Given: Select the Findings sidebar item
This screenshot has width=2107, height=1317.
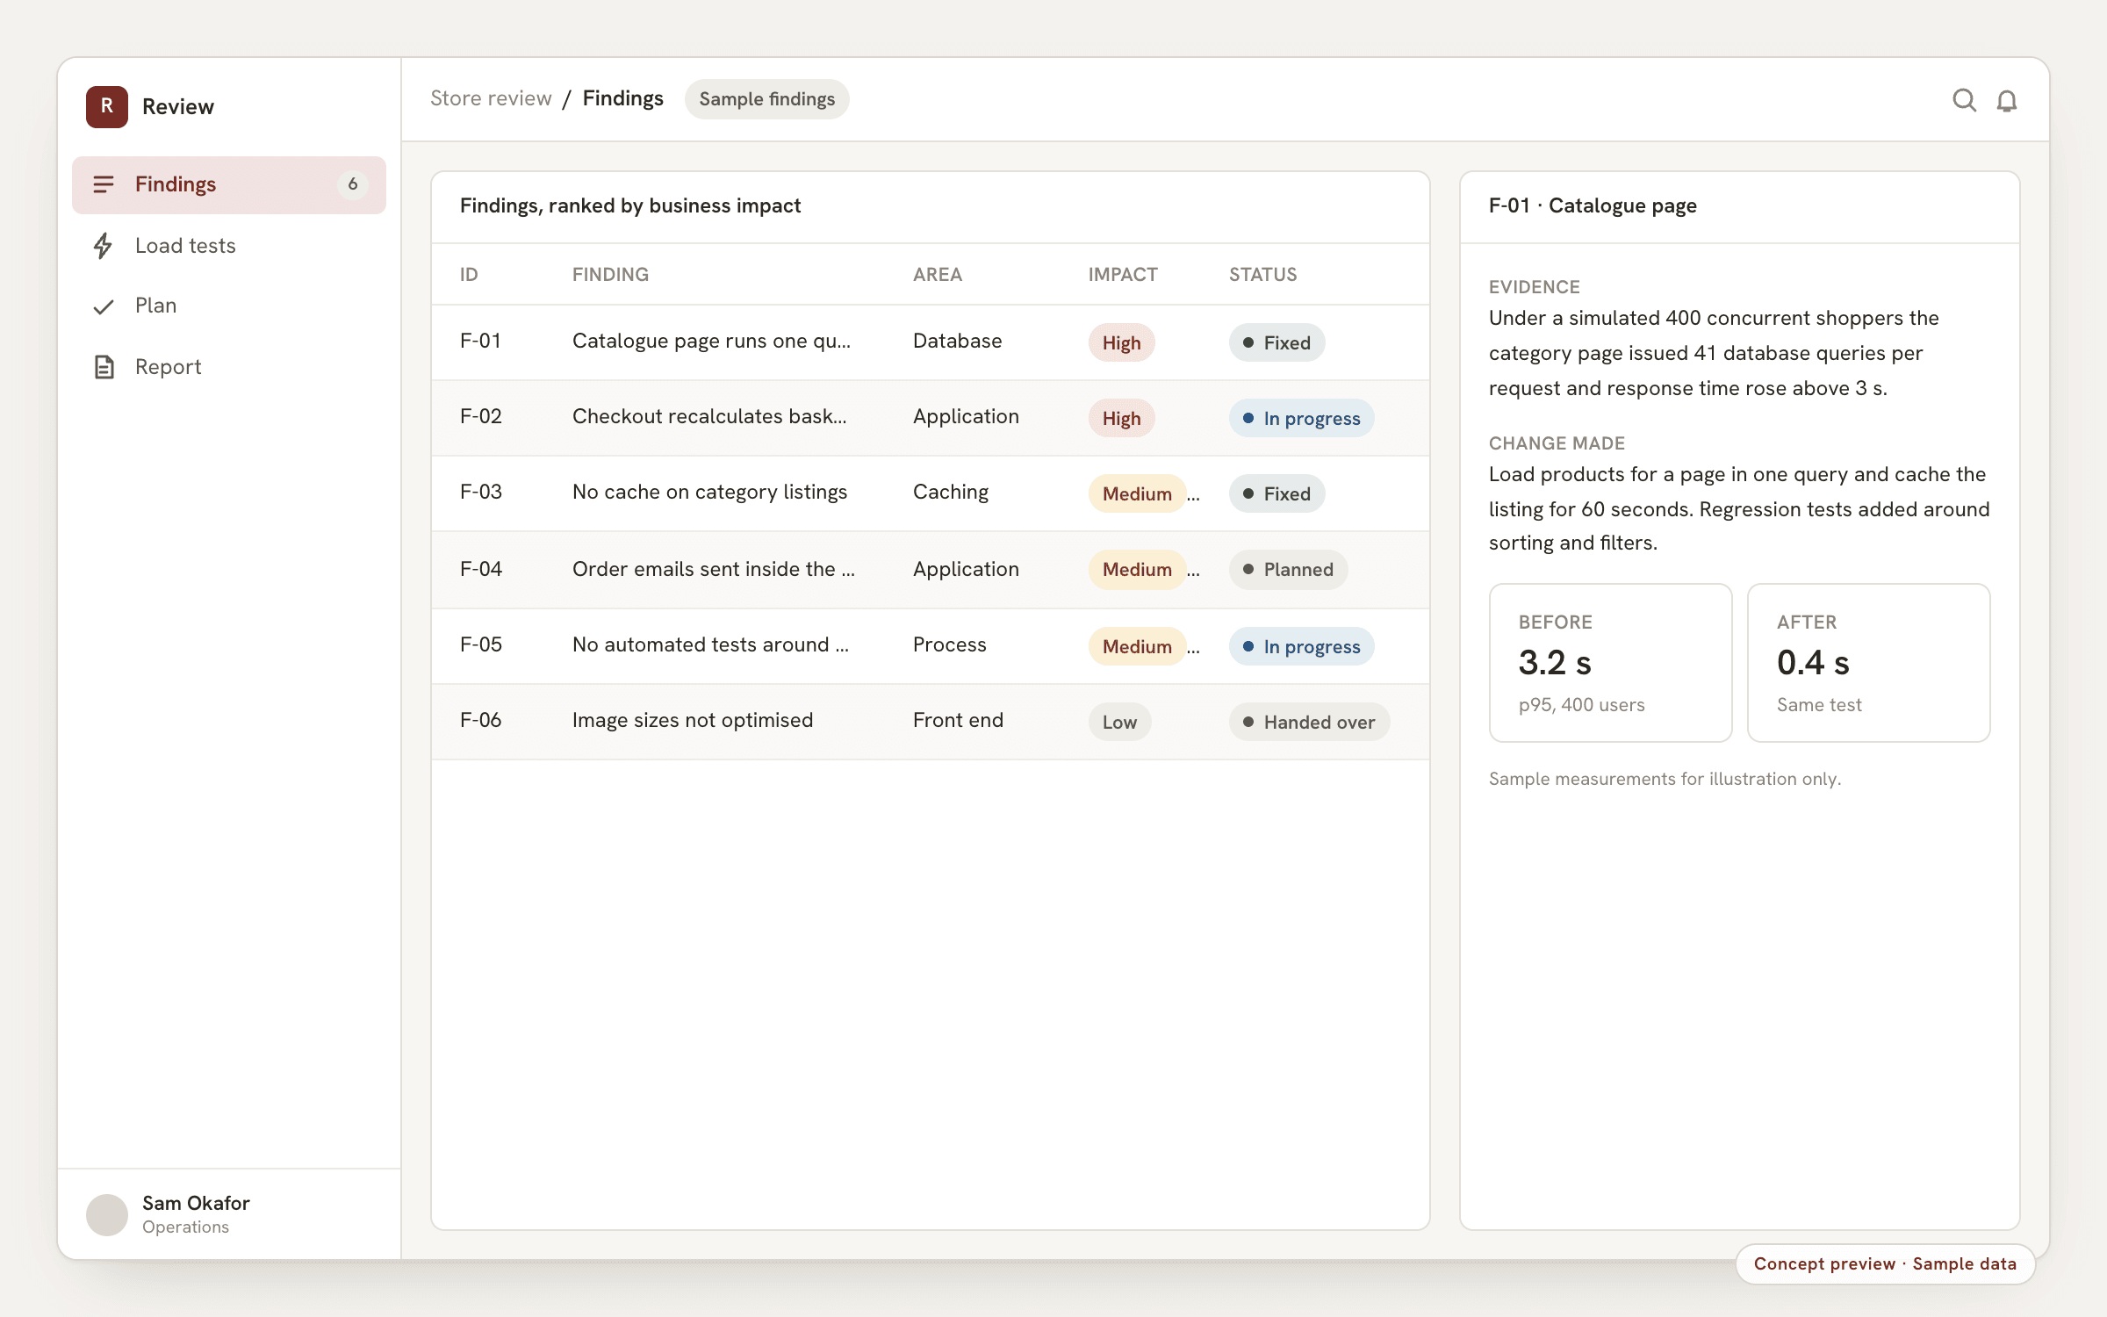Looking at the screenshot, I should tap(228, 184).
